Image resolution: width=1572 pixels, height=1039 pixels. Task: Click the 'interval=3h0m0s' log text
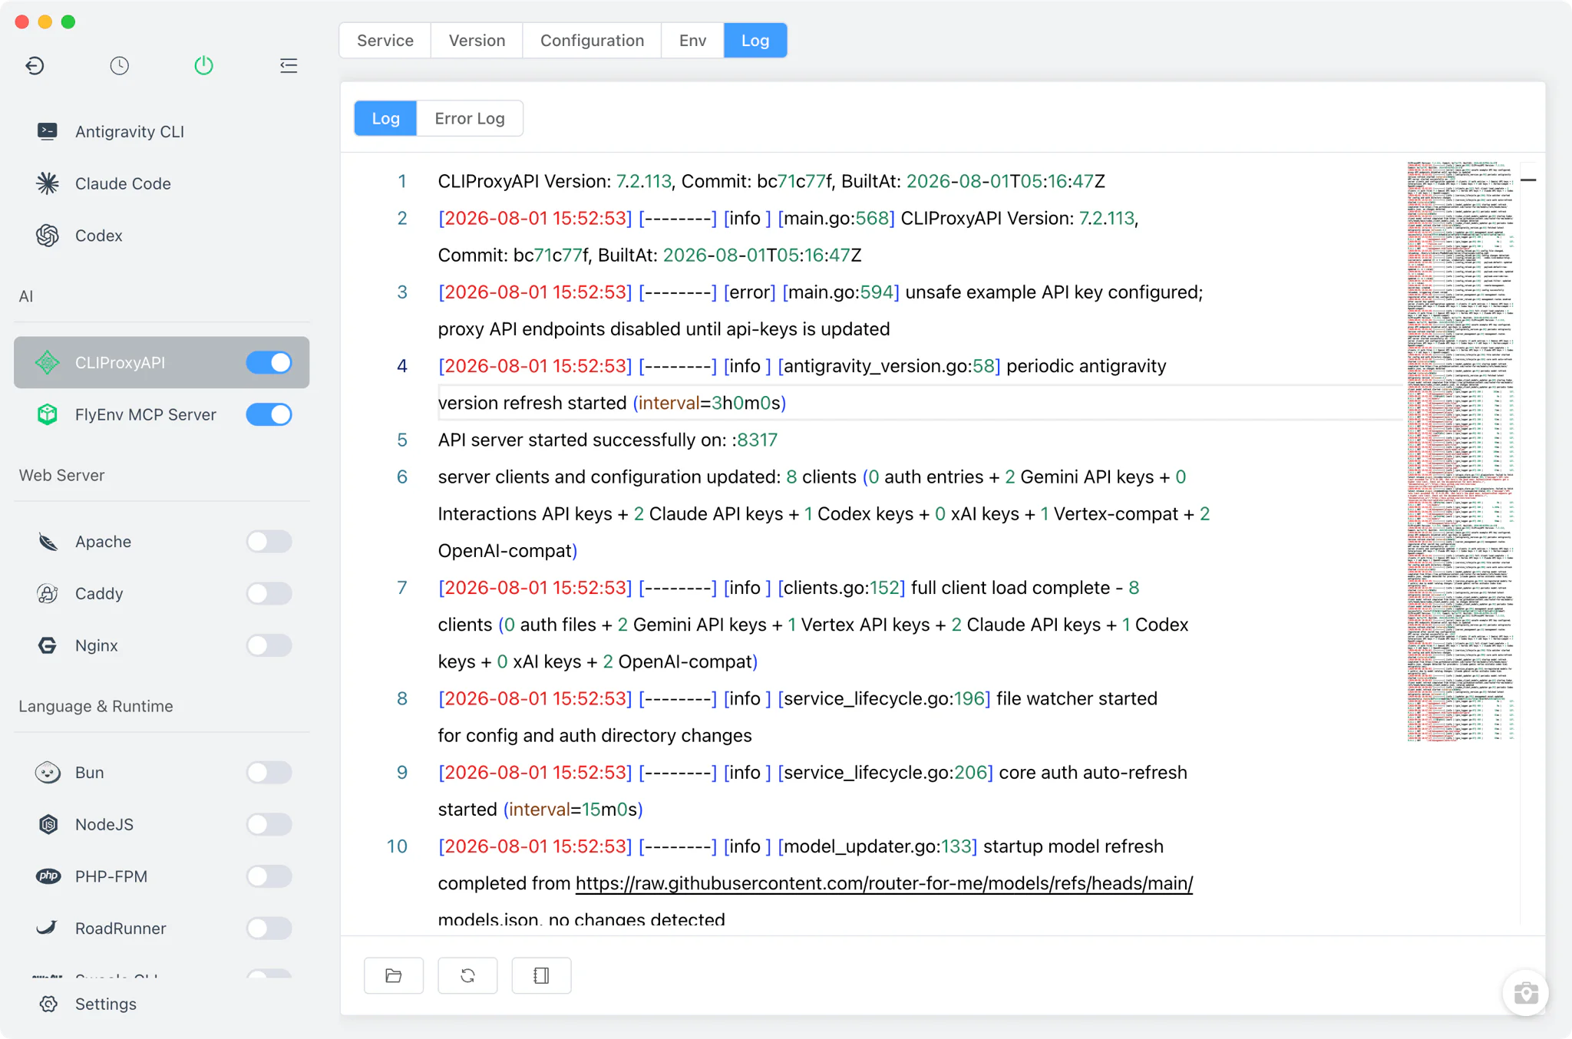coord(709,403)
